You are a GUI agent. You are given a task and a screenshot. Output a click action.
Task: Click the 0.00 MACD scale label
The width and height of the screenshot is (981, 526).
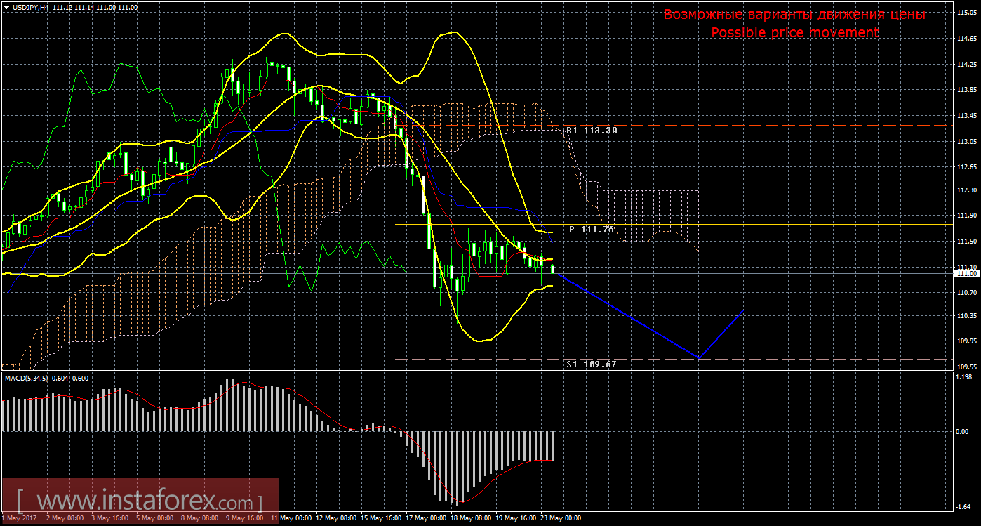[963, 431]
